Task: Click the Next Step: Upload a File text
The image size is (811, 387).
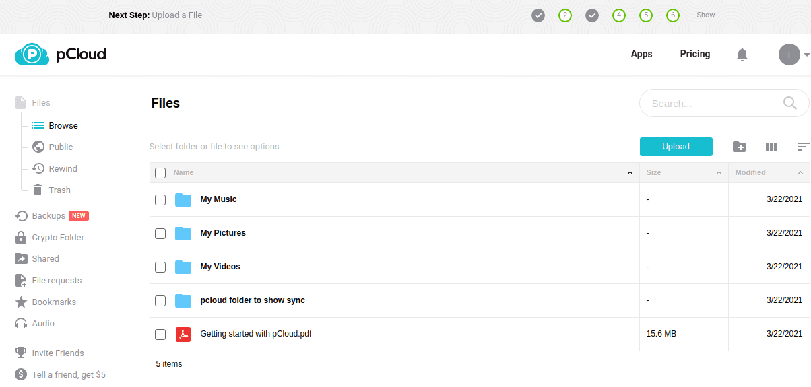Action: (156, 15)
